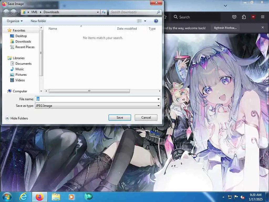
Task: Select the Libraries node
Action: [19, 58]
